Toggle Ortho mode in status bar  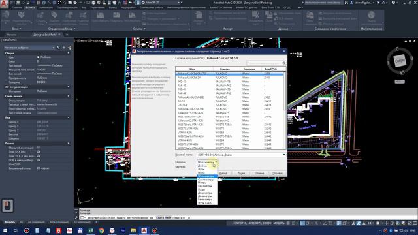point(302,223)
